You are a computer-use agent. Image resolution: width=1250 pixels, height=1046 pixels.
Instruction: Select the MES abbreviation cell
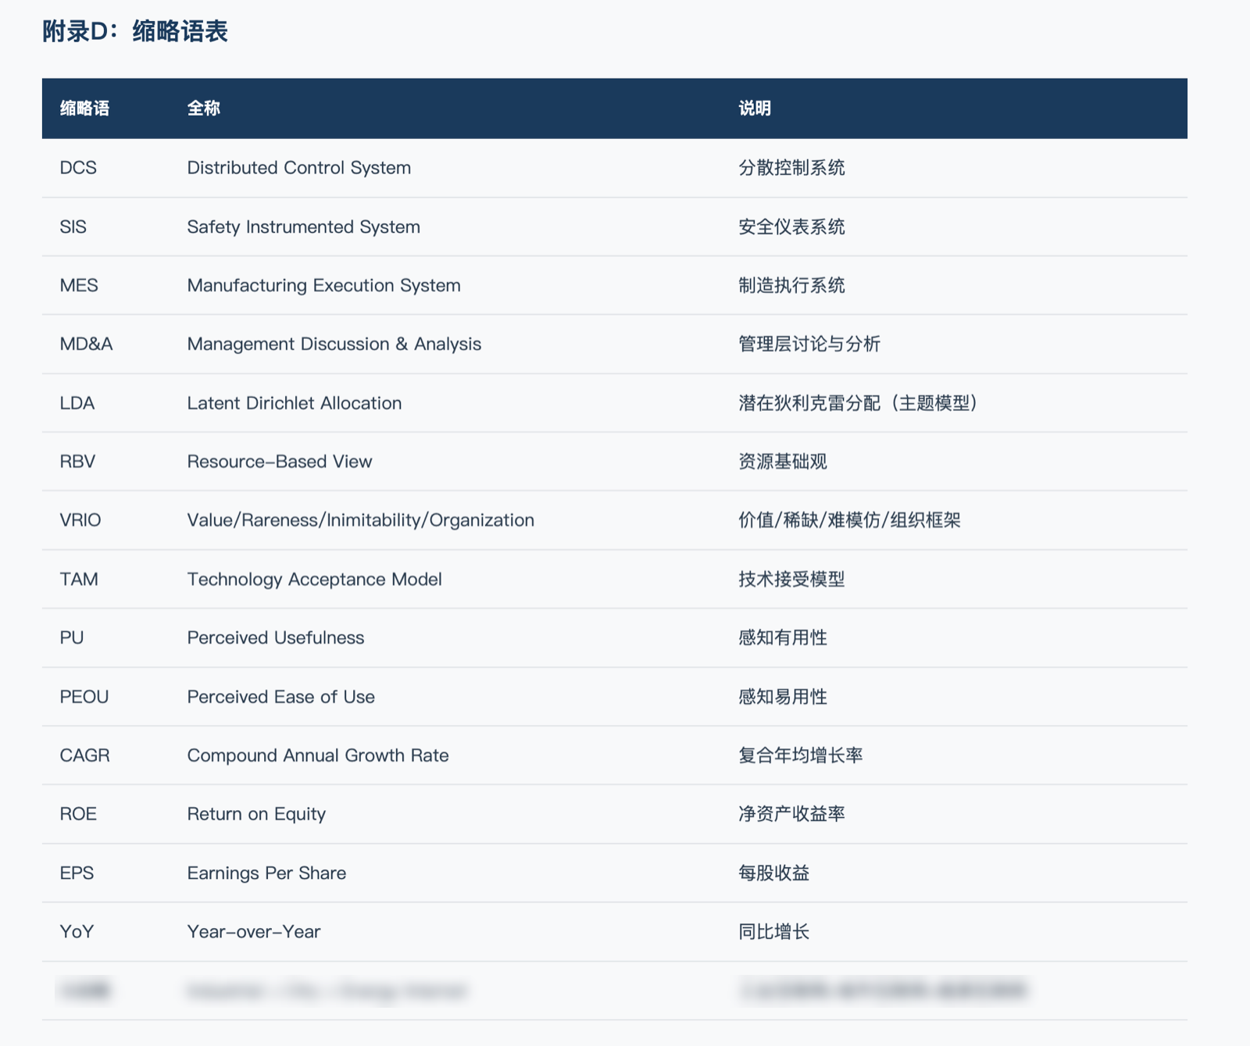(x=79, y=285)
